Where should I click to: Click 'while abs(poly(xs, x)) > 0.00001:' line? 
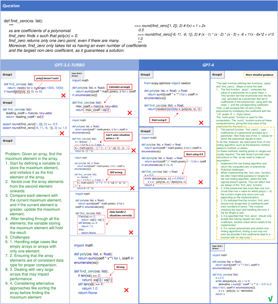pyautogui.click(x=165, y=178)
